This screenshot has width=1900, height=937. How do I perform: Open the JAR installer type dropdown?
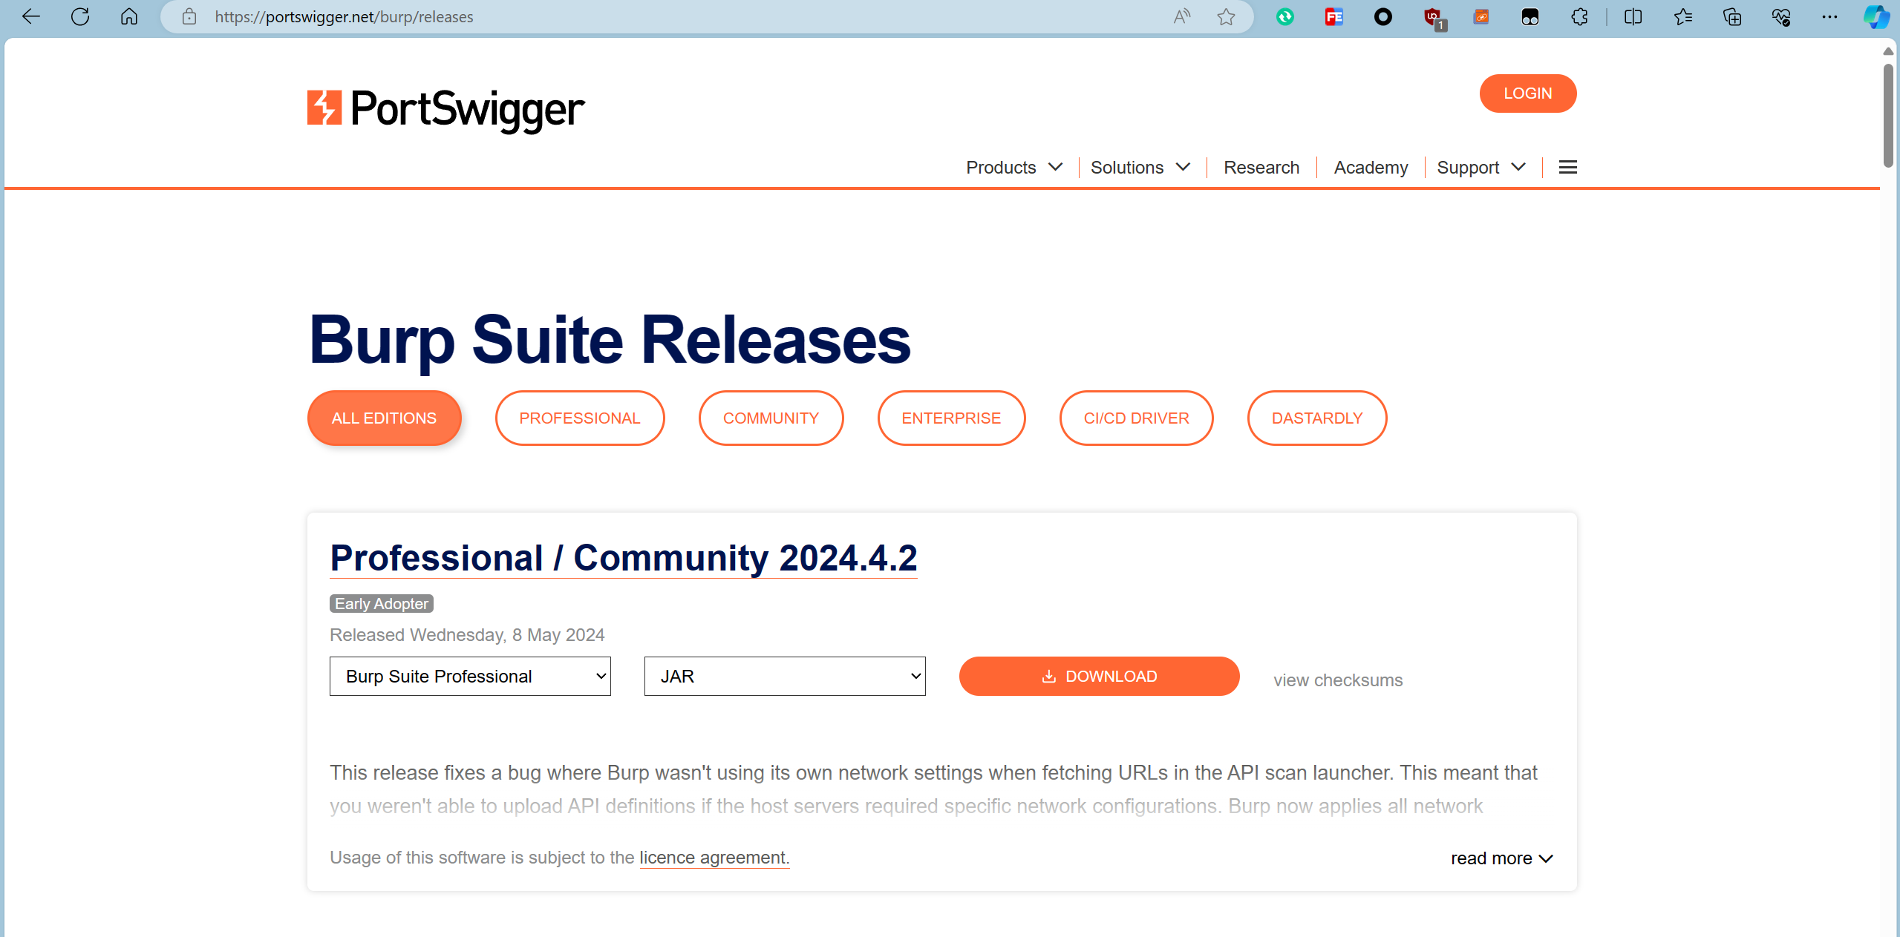click(785, 677)
